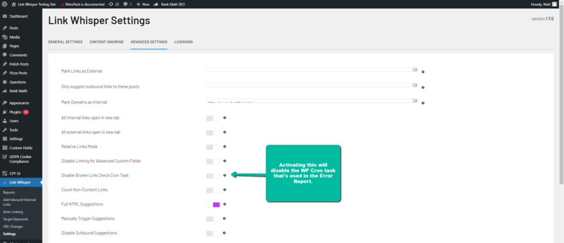Open the Howdy, Matt account menu

[x=544, y=4]
